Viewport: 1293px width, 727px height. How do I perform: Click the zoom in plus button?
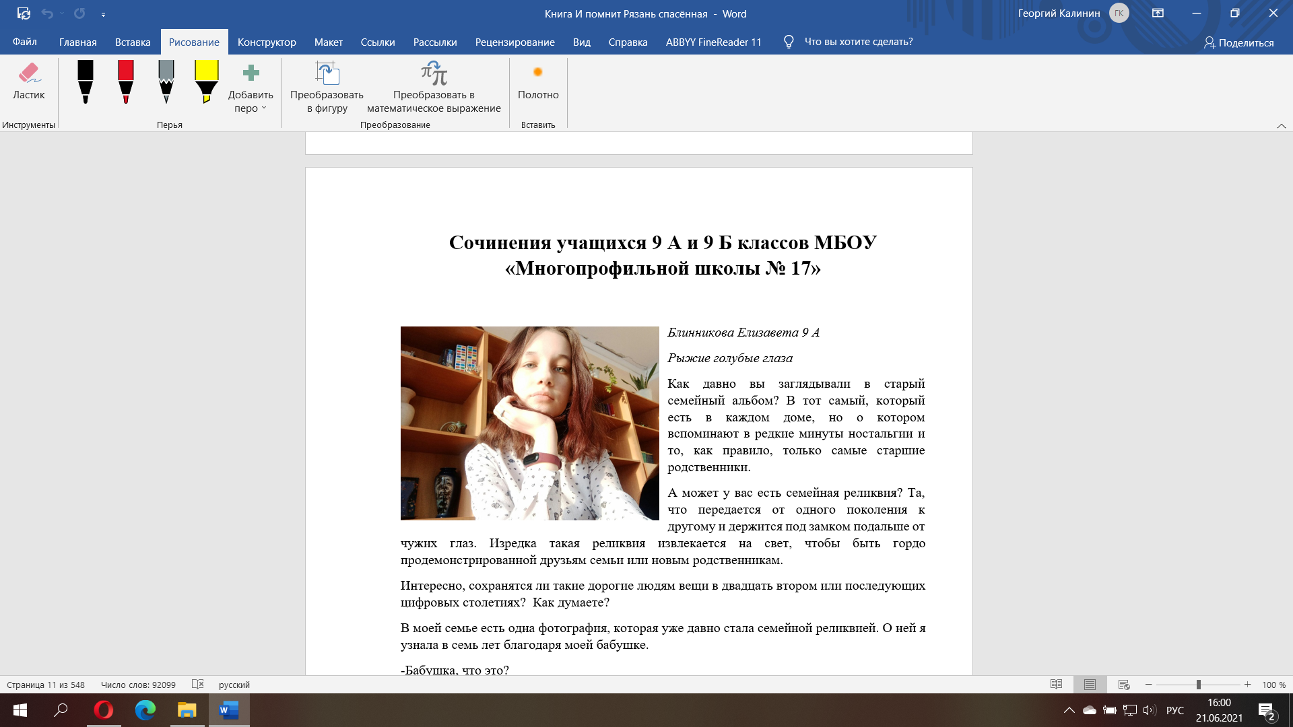point(1248,685)
